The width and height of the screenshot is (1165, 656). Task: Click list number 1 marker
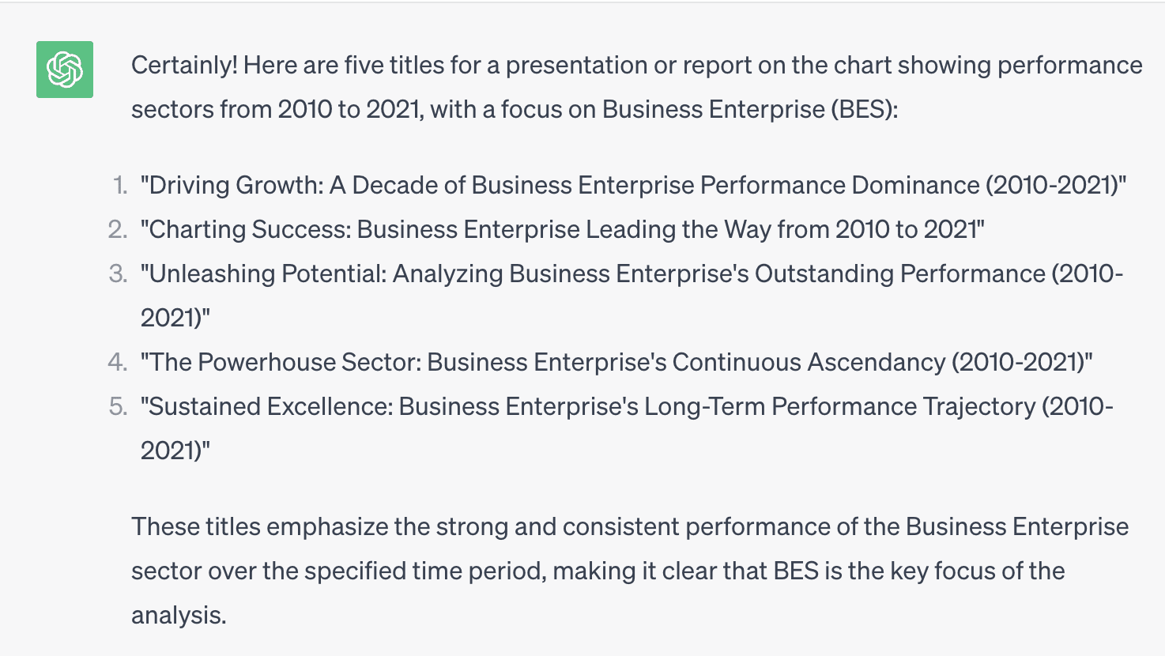tap(119, 185)
